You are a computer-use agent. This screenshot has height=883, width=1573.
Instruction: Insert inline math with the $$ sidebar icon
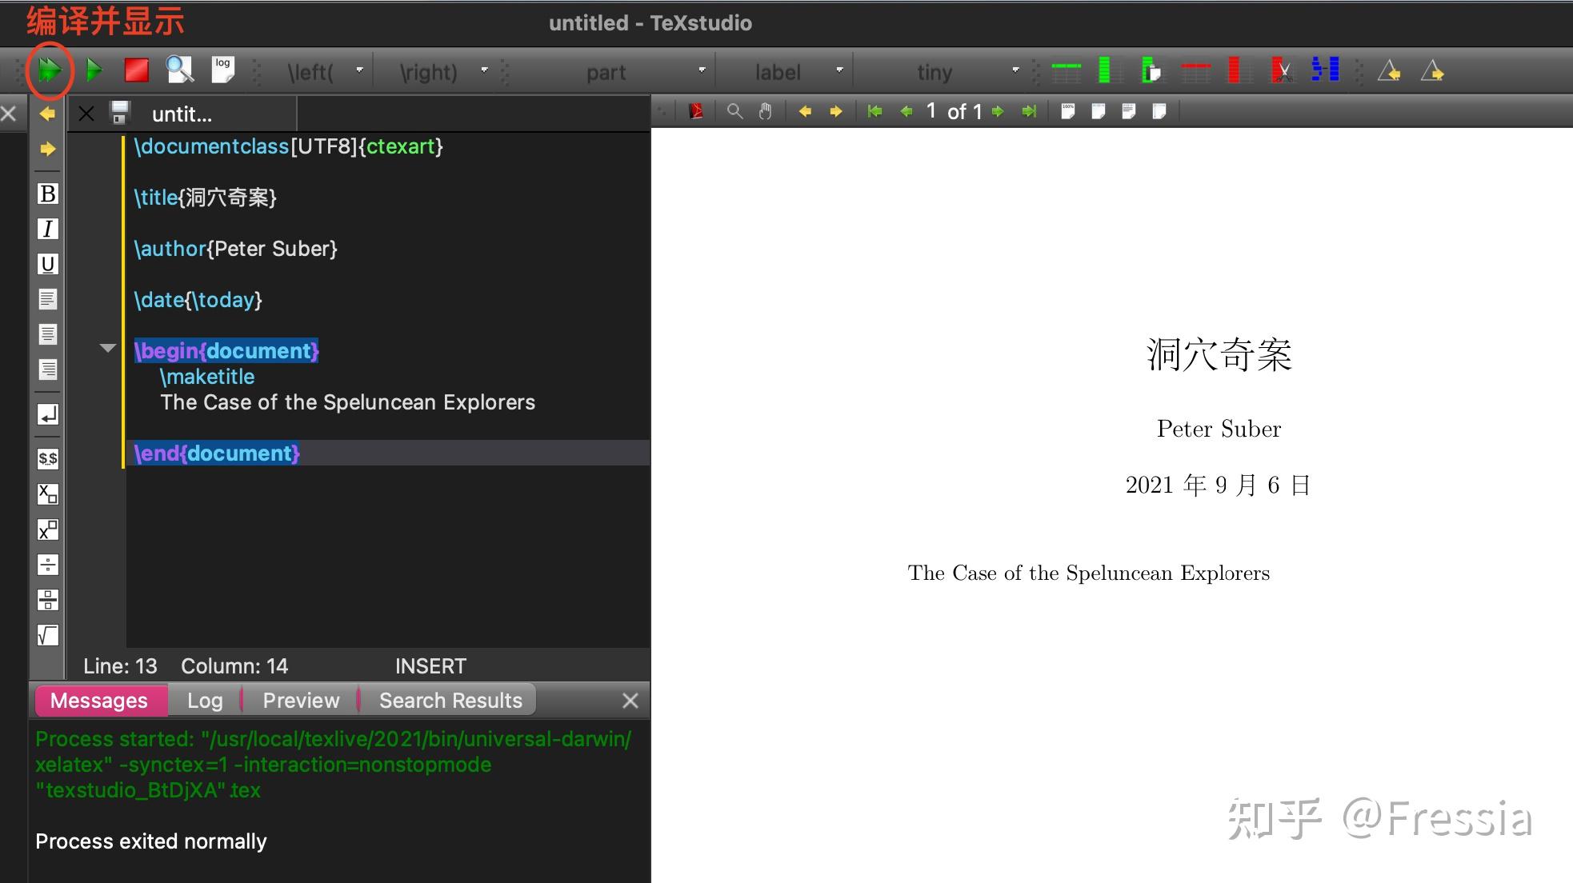tap(46, 458)
